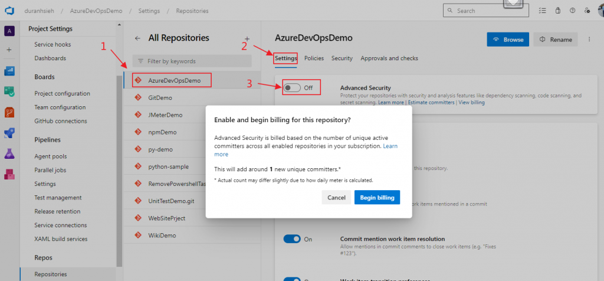The image size is (604, 281).
Task: Toggle Commit mention work item resolution switch
Action: click(292, 239)
